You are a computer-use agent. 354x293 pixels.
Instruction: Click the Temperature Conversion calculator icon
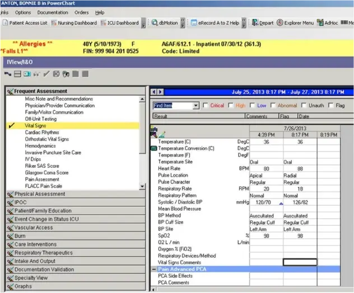pos(153,148)
